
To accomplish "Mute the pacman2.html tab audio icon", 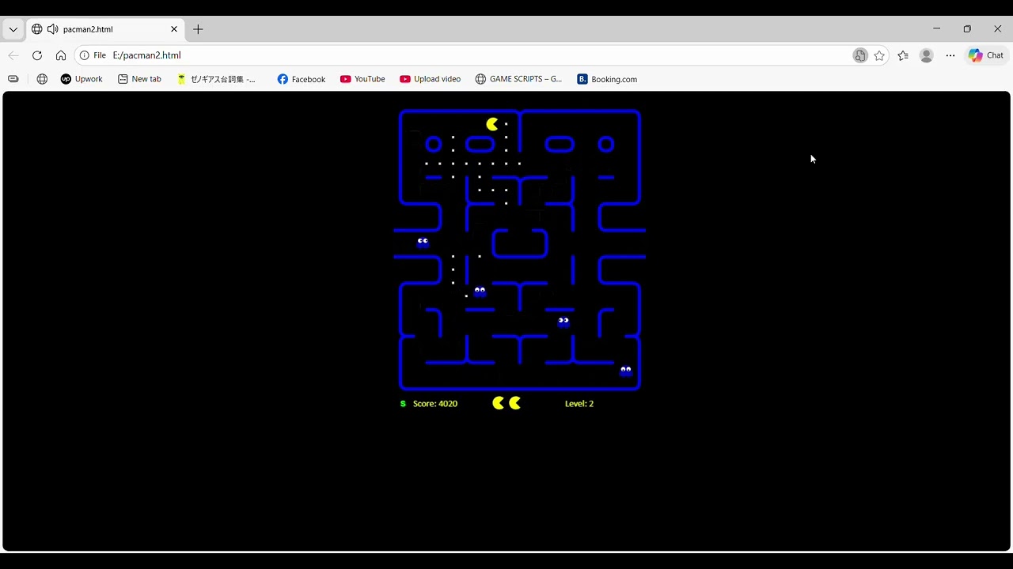I will (x=53, y=29).
